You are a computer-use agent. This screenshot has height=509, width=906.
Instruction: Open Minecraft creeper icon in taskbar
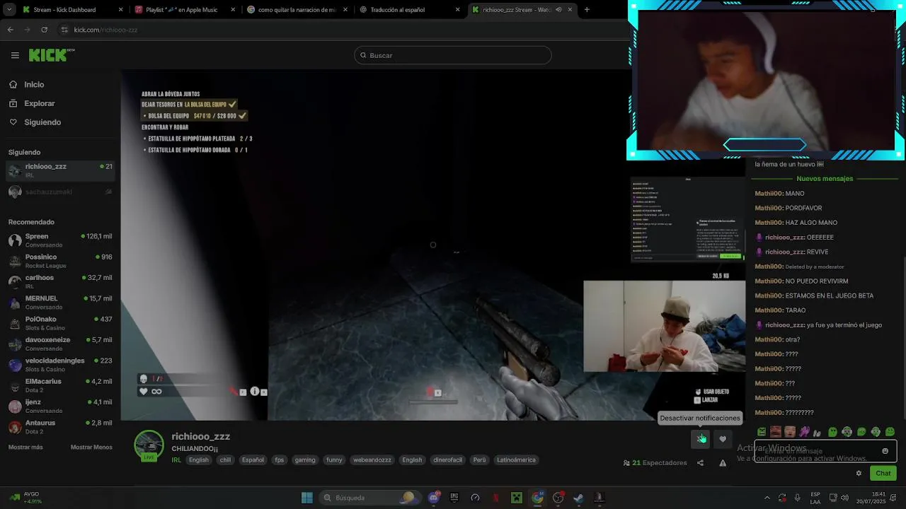tap(517, 498)
